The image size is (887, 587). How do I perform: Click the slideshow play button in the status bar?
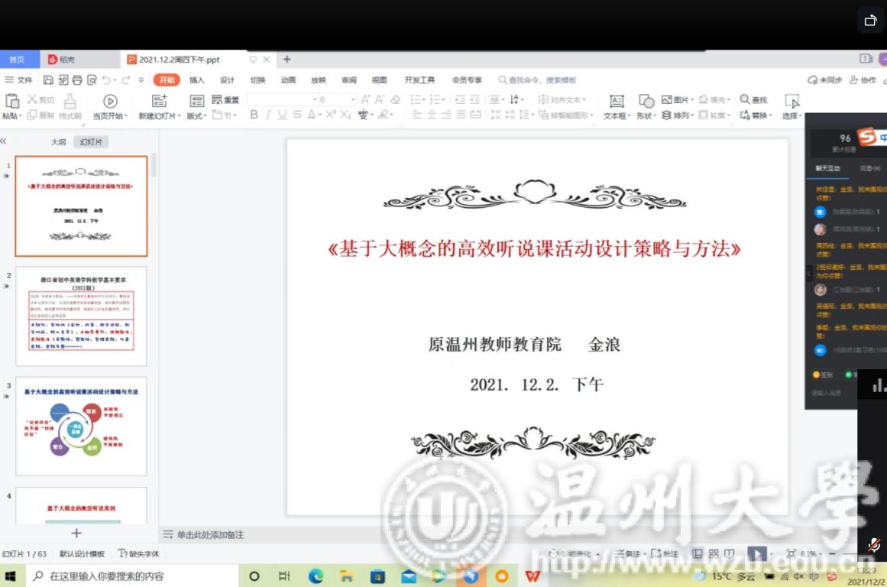[757, 553]
